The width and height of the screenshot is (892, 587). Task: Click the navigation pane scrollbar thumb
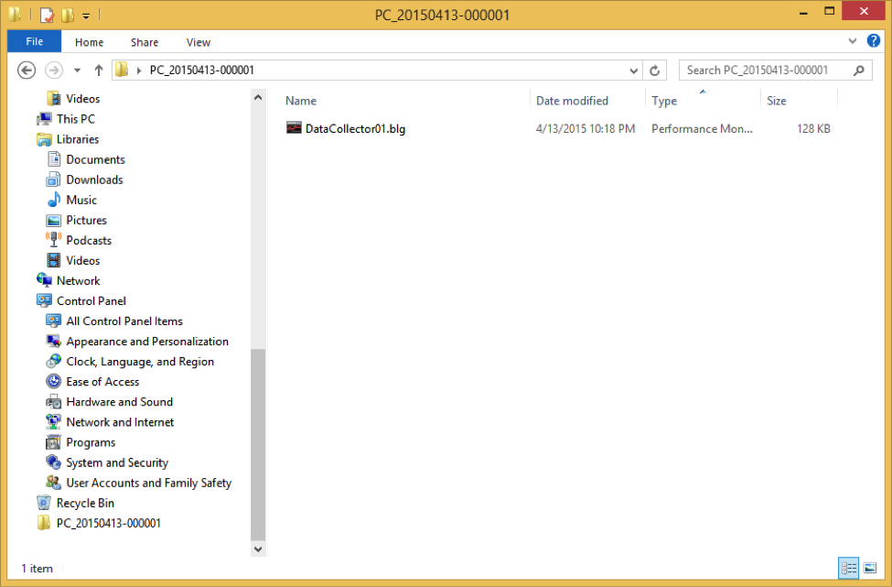258,444
